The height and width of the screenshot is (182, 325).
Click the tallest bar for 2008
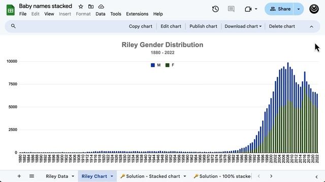click(x=288, y=108)
